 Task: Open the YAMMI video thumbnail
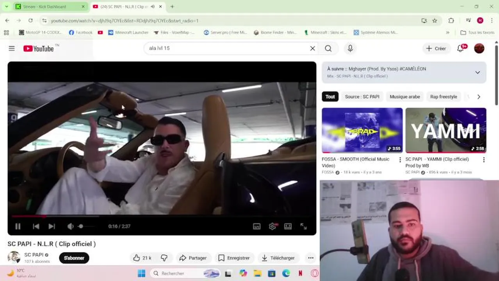(446, 130)
